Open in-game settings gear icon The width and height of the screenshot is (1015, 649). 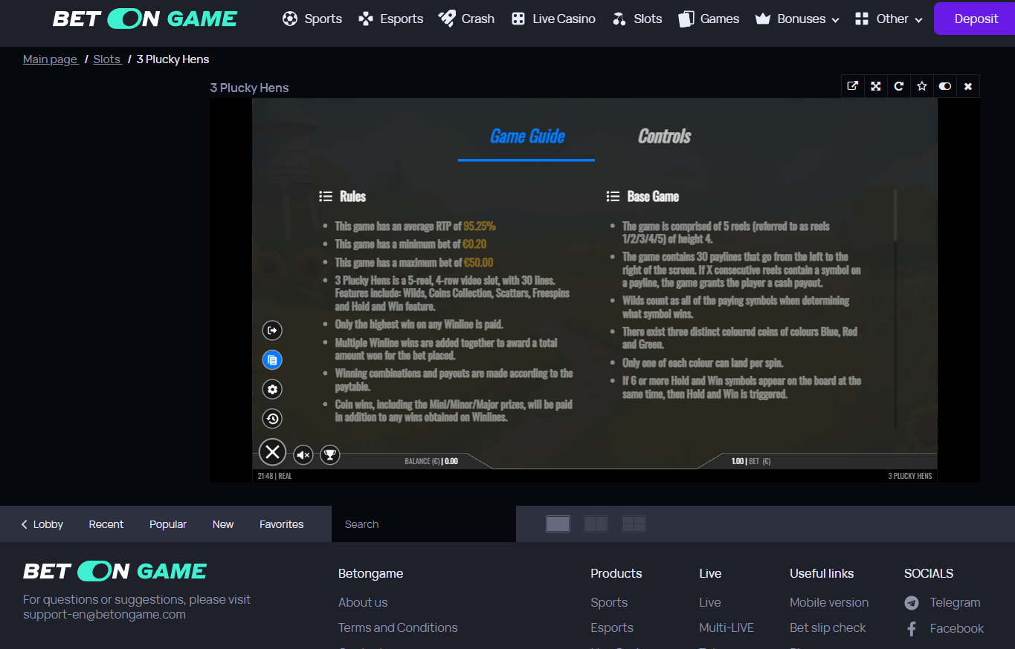click(272, 389)
